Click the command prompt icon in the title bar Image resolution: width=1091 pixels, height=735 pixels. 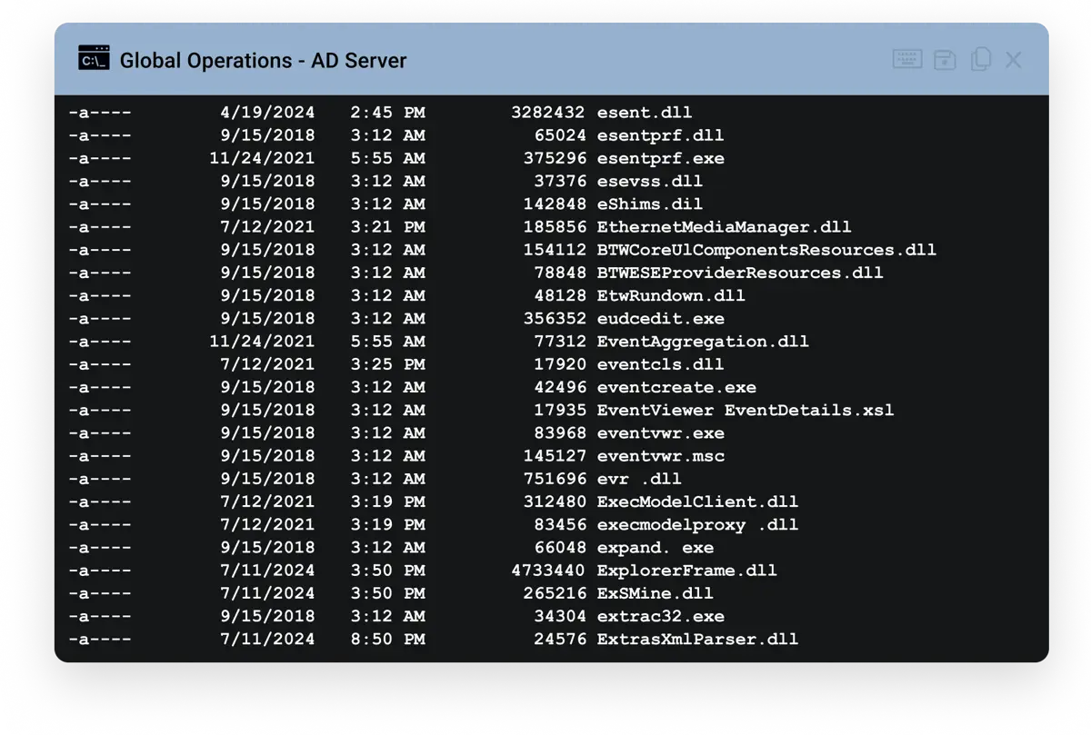pyautogui.click(x=94, y=59)
